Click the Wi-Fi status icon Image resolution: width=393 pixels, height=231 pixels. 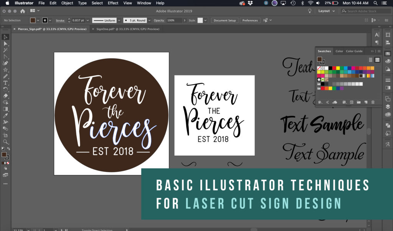point(310,3)
